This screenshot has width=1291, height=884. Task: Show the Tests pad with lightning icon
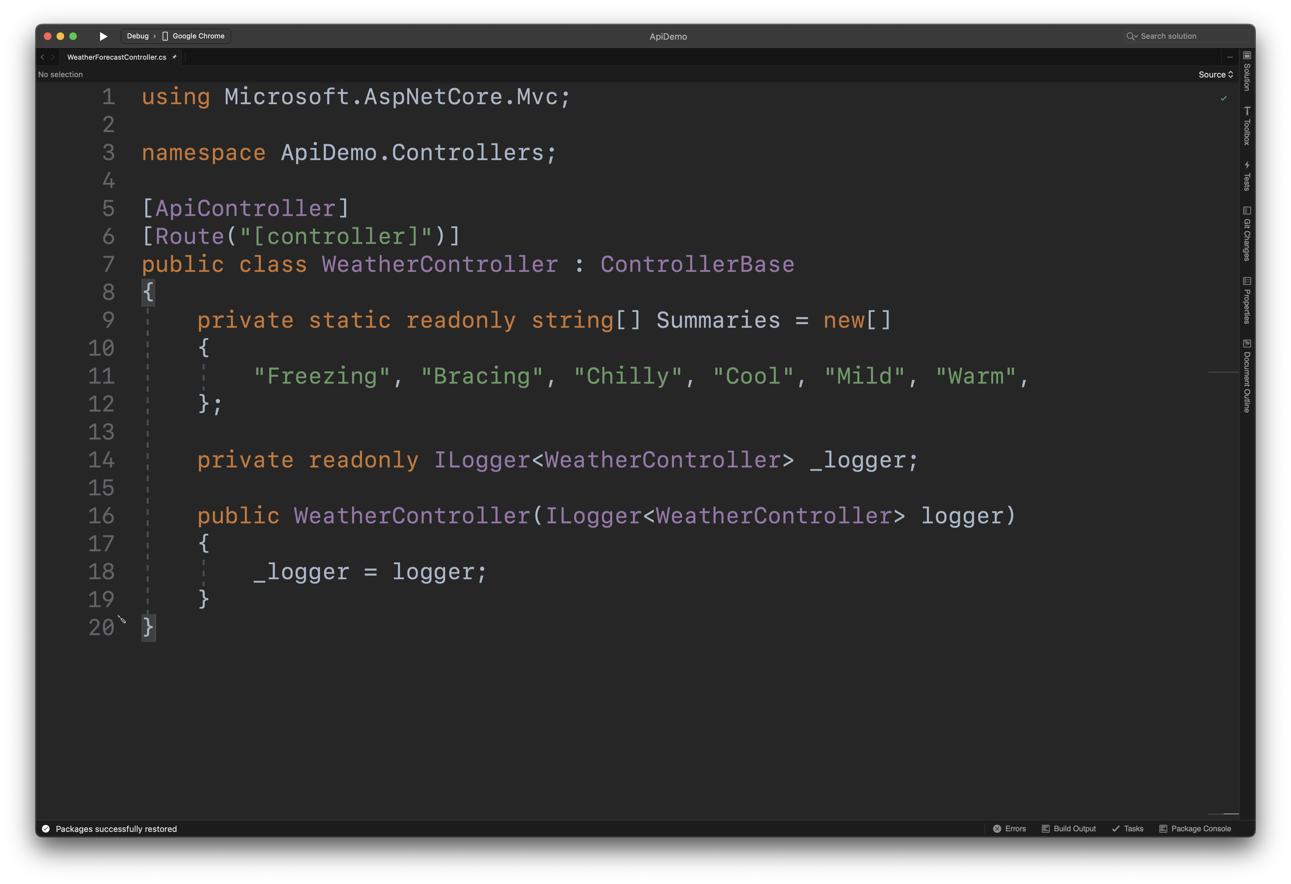tap(1247, 176)
